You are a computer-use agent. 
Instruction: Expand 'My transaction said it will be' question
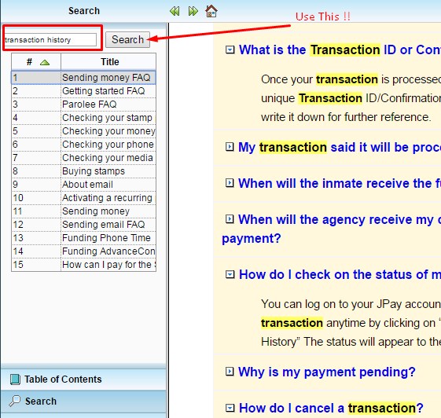(230, 147)
